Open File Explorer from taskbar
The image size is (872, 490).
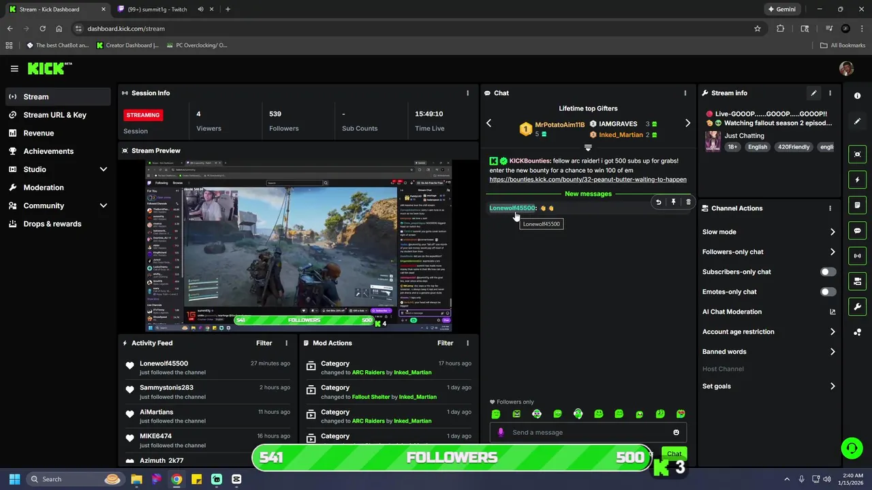(x=136, y=479)
